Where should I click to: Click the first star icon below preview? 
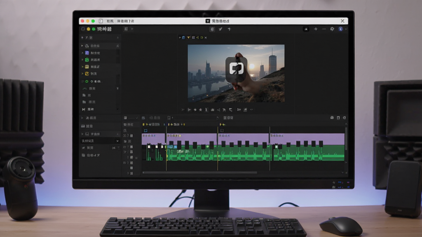(x=195, y=109)
